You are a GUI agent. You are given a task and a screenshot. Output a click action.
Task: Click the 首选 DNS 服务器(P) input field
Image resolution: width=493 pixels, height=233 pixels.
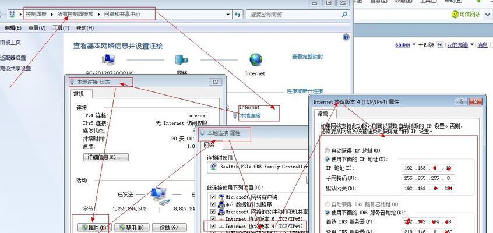pos(428,222)
